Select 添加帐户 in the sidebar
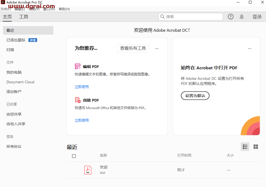The width and height of the screenshot is (266, 187). 14,91
